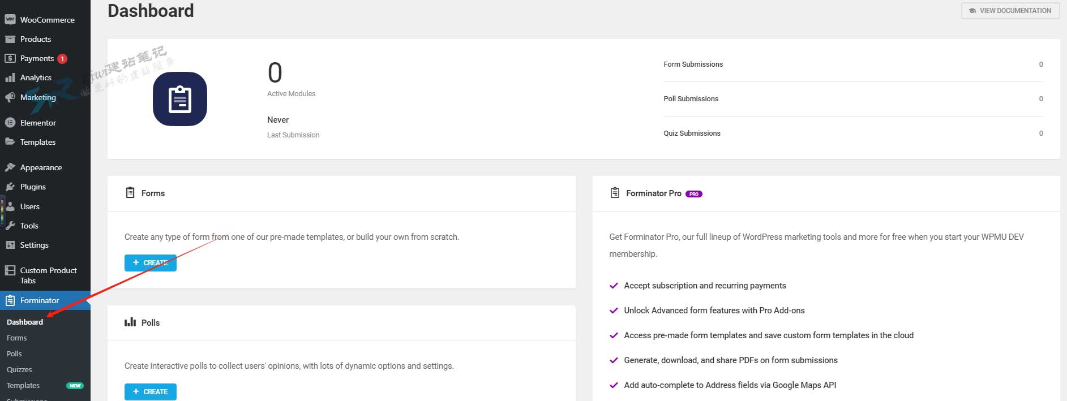Open the Forminator Templates submenu
This screenshot has width=1067, height=401.
(x=23, y=385)
